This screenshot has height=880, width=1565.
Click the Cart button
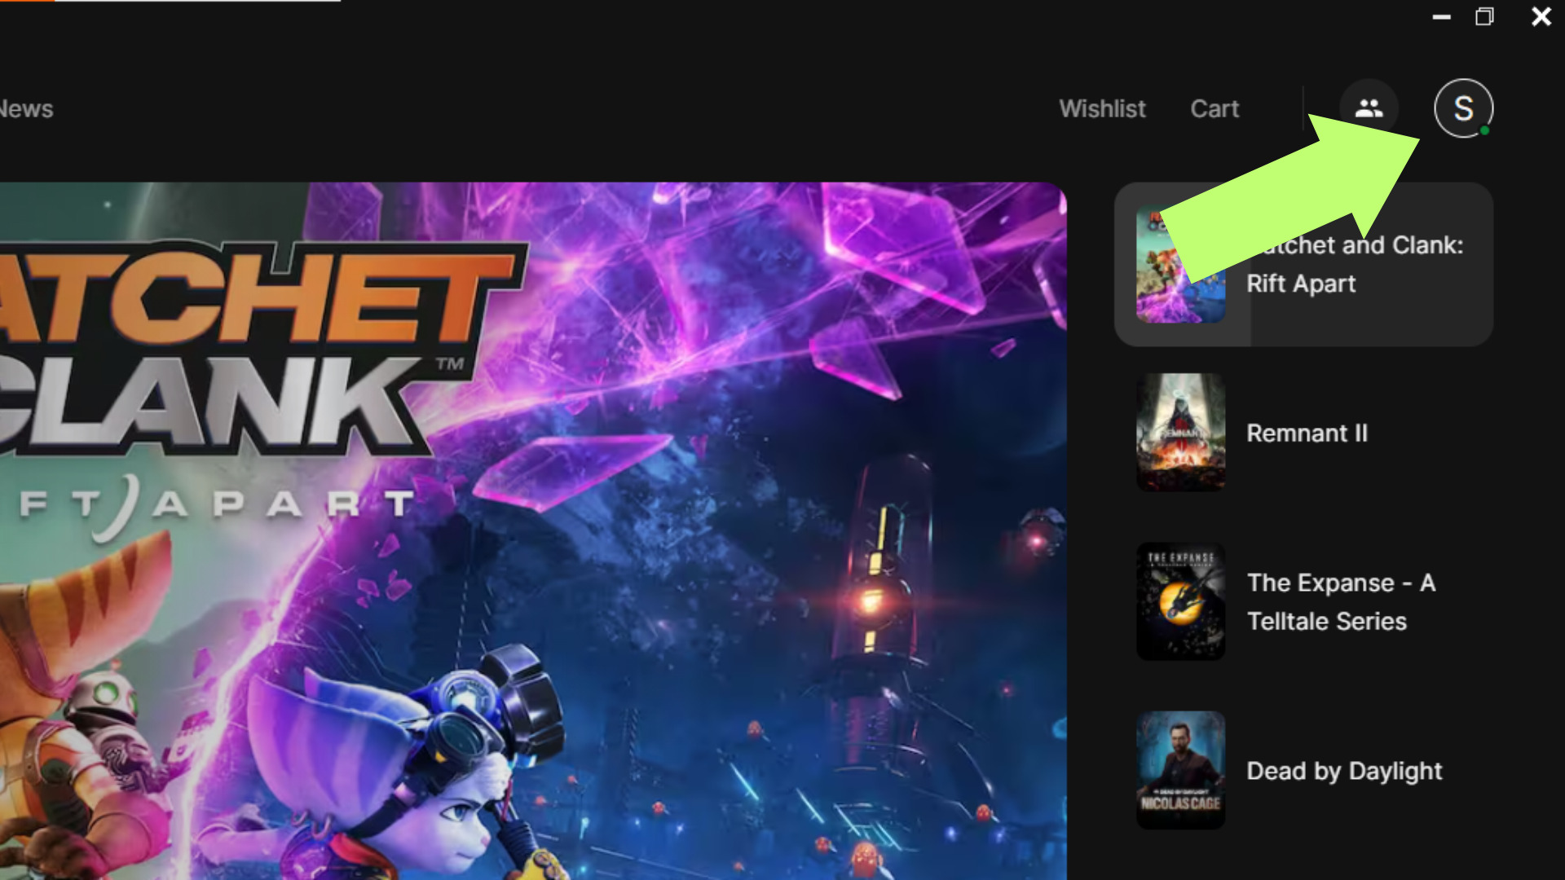[1214, 108]
